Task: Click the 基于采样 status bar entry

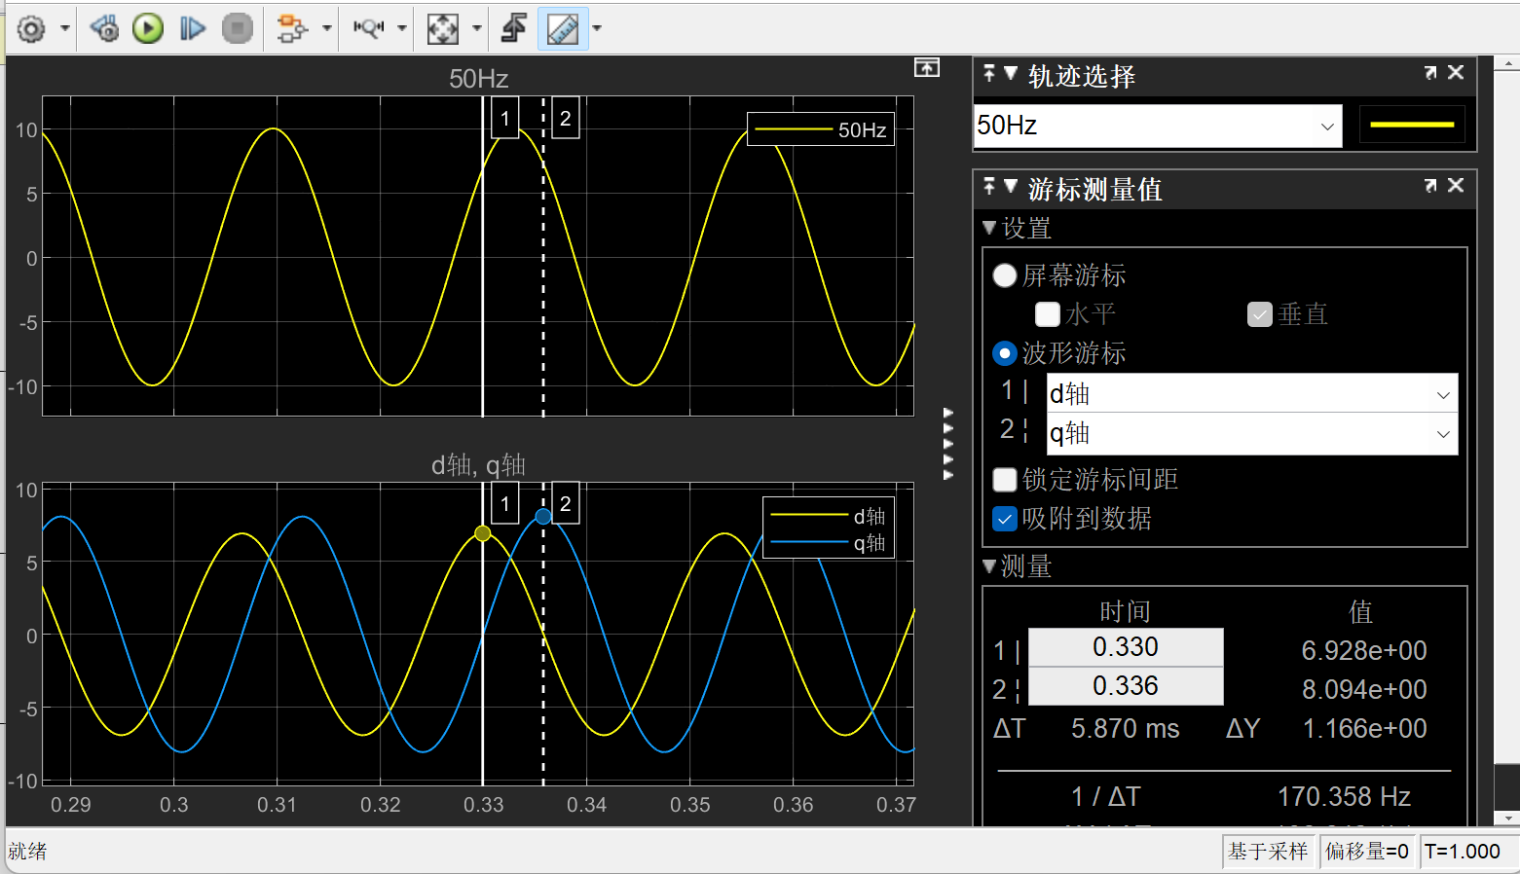Action: coord(1268,852)
